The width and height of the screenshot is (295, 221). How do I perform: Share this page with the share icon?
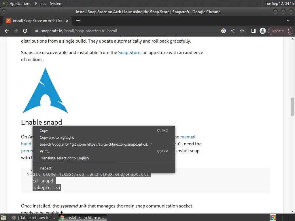pos(233,31)
